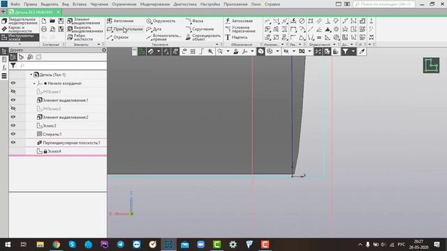Open the Моделирование menu
Screen dimensions: 447x251
tap(155, 4)
